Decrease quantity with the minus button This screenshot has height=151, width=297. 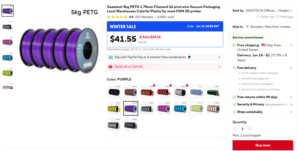tap(235, 129)
